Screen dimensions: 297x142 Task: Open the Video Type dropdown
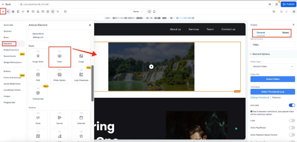(x=272, y=66)
